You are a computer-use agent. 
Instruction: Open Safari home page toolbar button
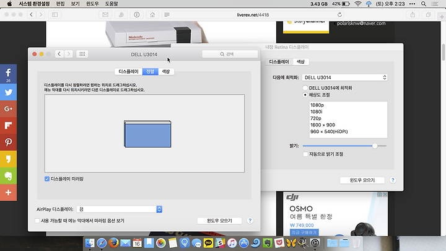(x=152, y=15)
